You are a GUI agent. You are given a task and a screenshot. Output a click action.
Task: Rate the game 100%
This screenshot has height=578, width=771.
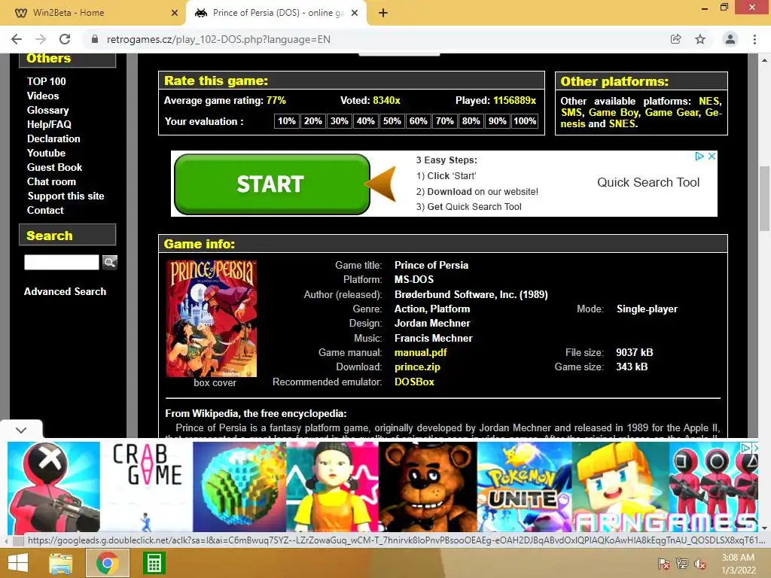(x=525, y=121)
